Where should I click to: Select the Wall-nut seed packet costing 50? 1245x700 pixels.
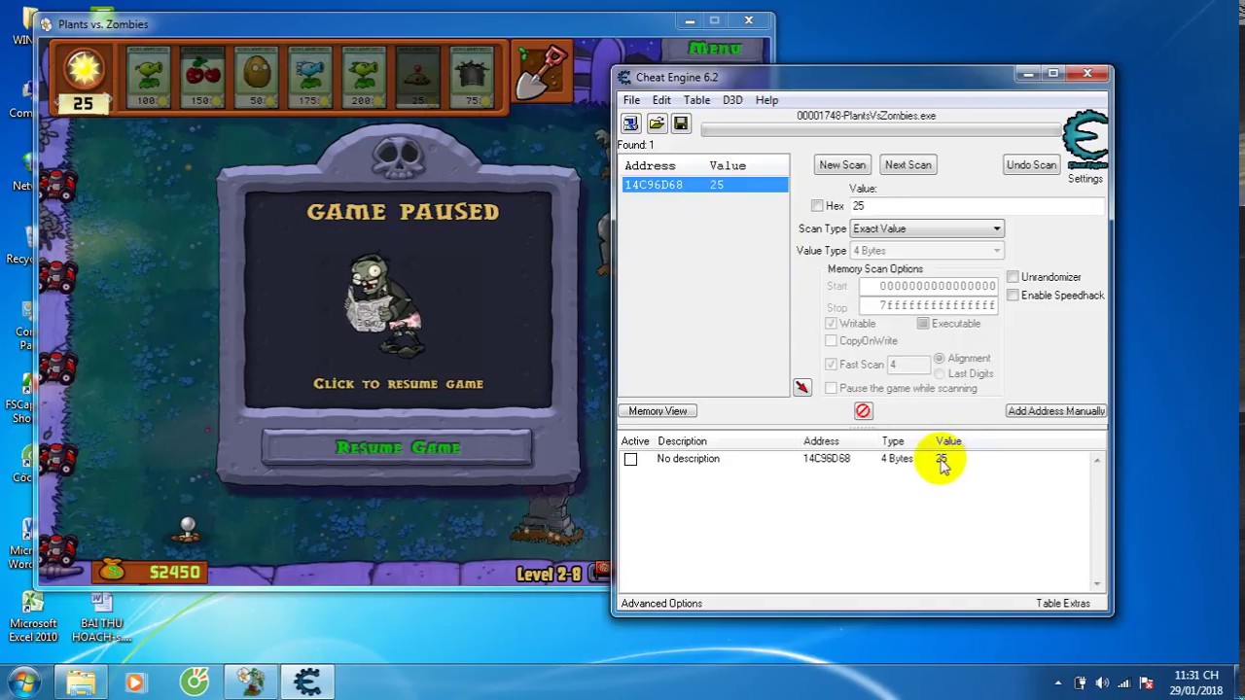click(x=257, y=76)
